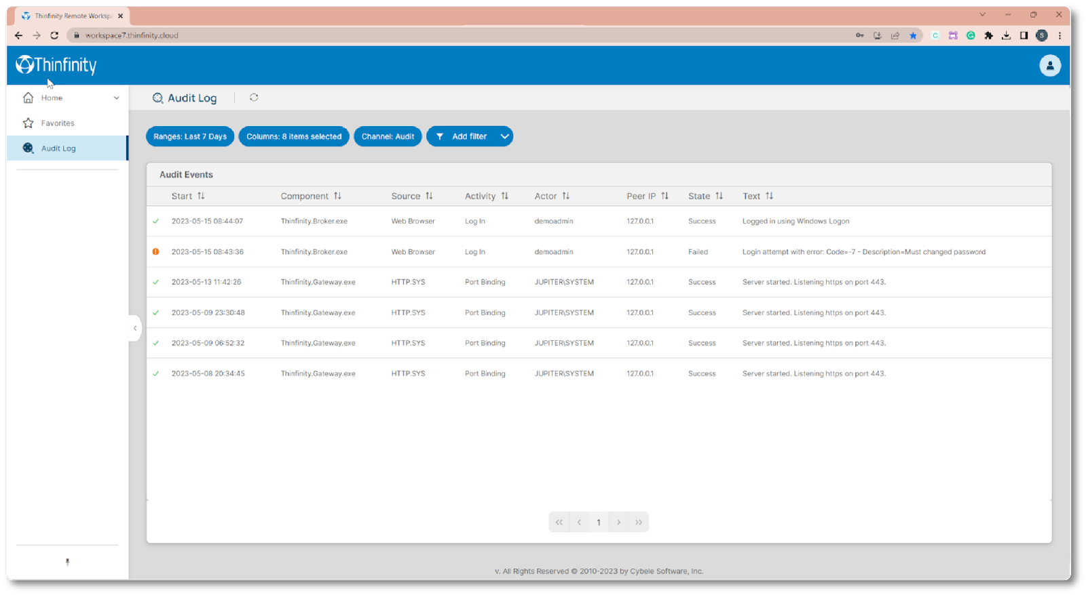The image size is (1086, 595).
Task: Open the Add filter dropdown arrow
Action: tap(504, 136)
